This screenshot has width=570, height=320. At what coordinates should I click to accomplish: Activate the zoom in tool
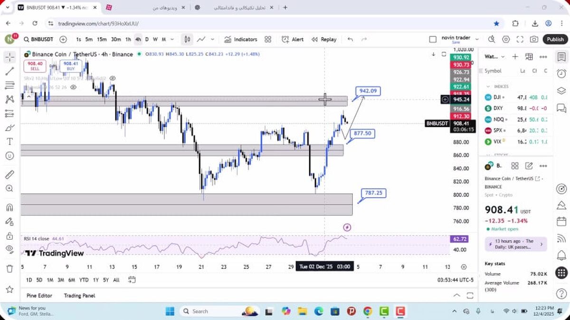point(9,188)
